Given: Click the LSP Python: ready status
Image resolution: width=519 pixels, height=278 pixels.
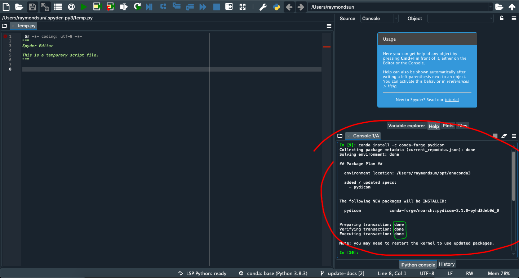Looking at the screenshot, I should click(x=203, y=273).
